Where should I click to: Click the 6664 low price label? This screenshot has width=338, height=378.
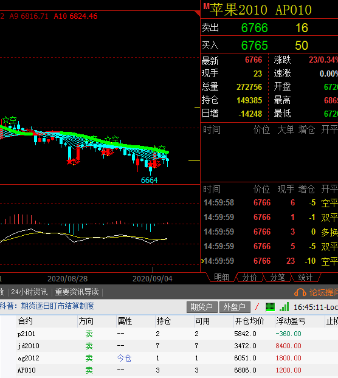[149, 180]
